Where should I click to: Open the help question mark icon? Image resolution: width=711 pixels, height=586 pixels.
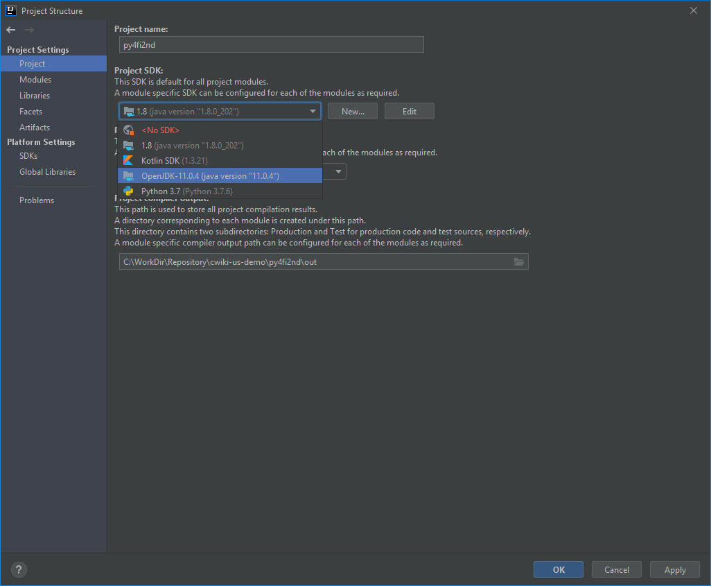[19, 569]
